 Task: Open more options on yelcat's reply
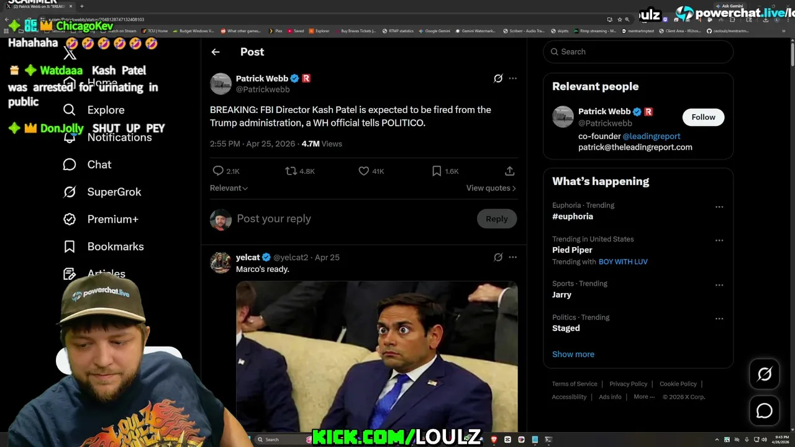tap(512, 257)
